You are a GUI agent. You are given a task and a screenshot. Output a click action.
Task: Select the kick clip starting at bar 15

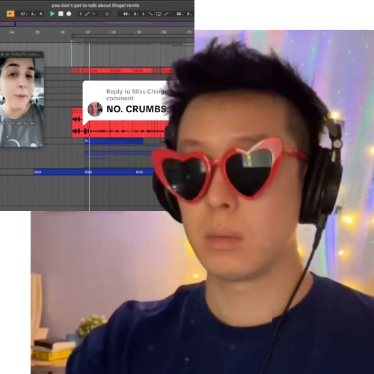tap(59, 172)
